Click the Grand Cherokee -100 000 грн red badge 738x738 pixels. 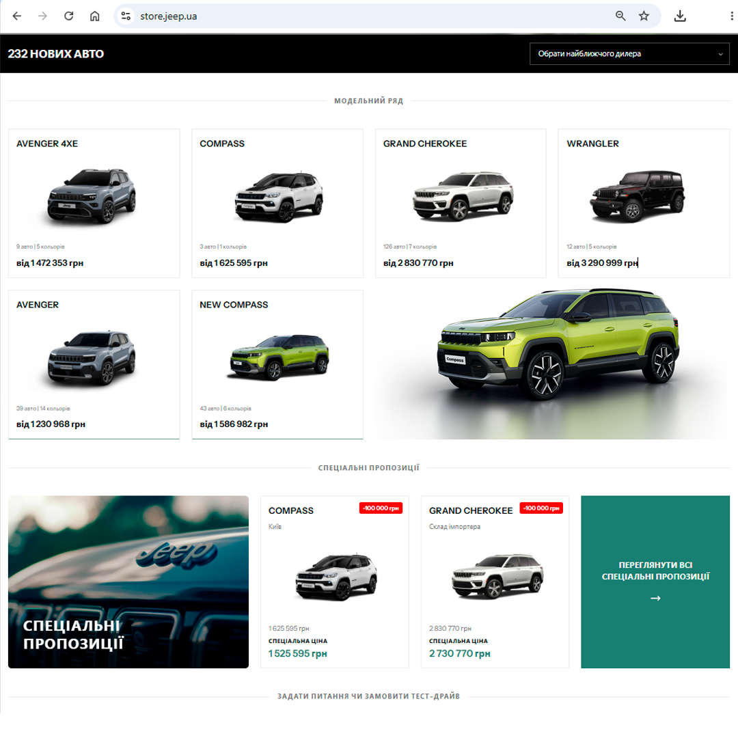coord(541,508)
